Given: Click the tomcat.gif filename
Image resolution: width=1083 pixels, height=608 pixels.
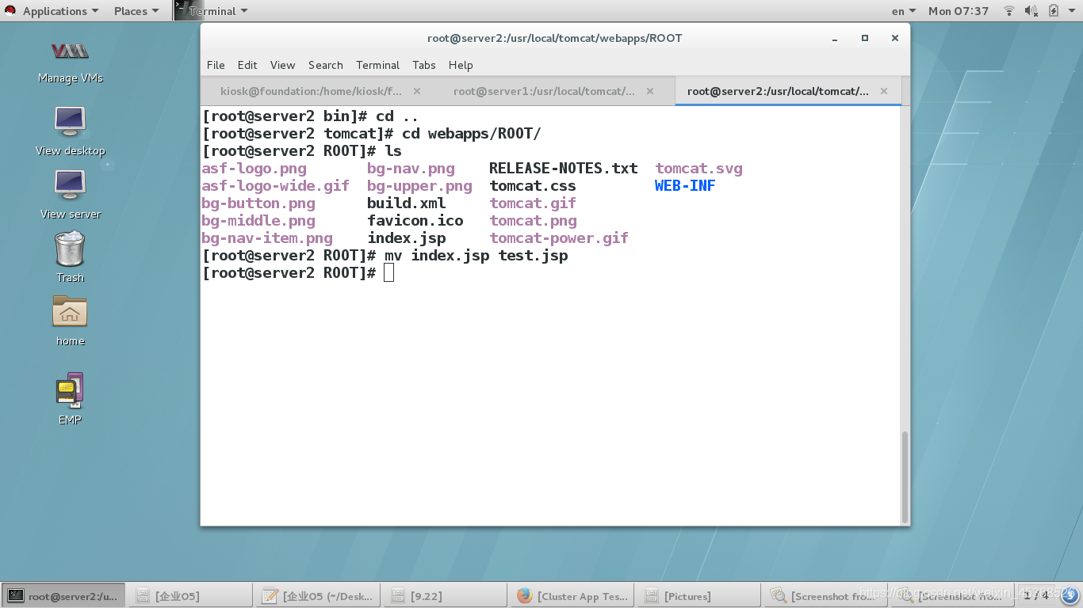Looking at the screenshot, I should tap(533, 203).
